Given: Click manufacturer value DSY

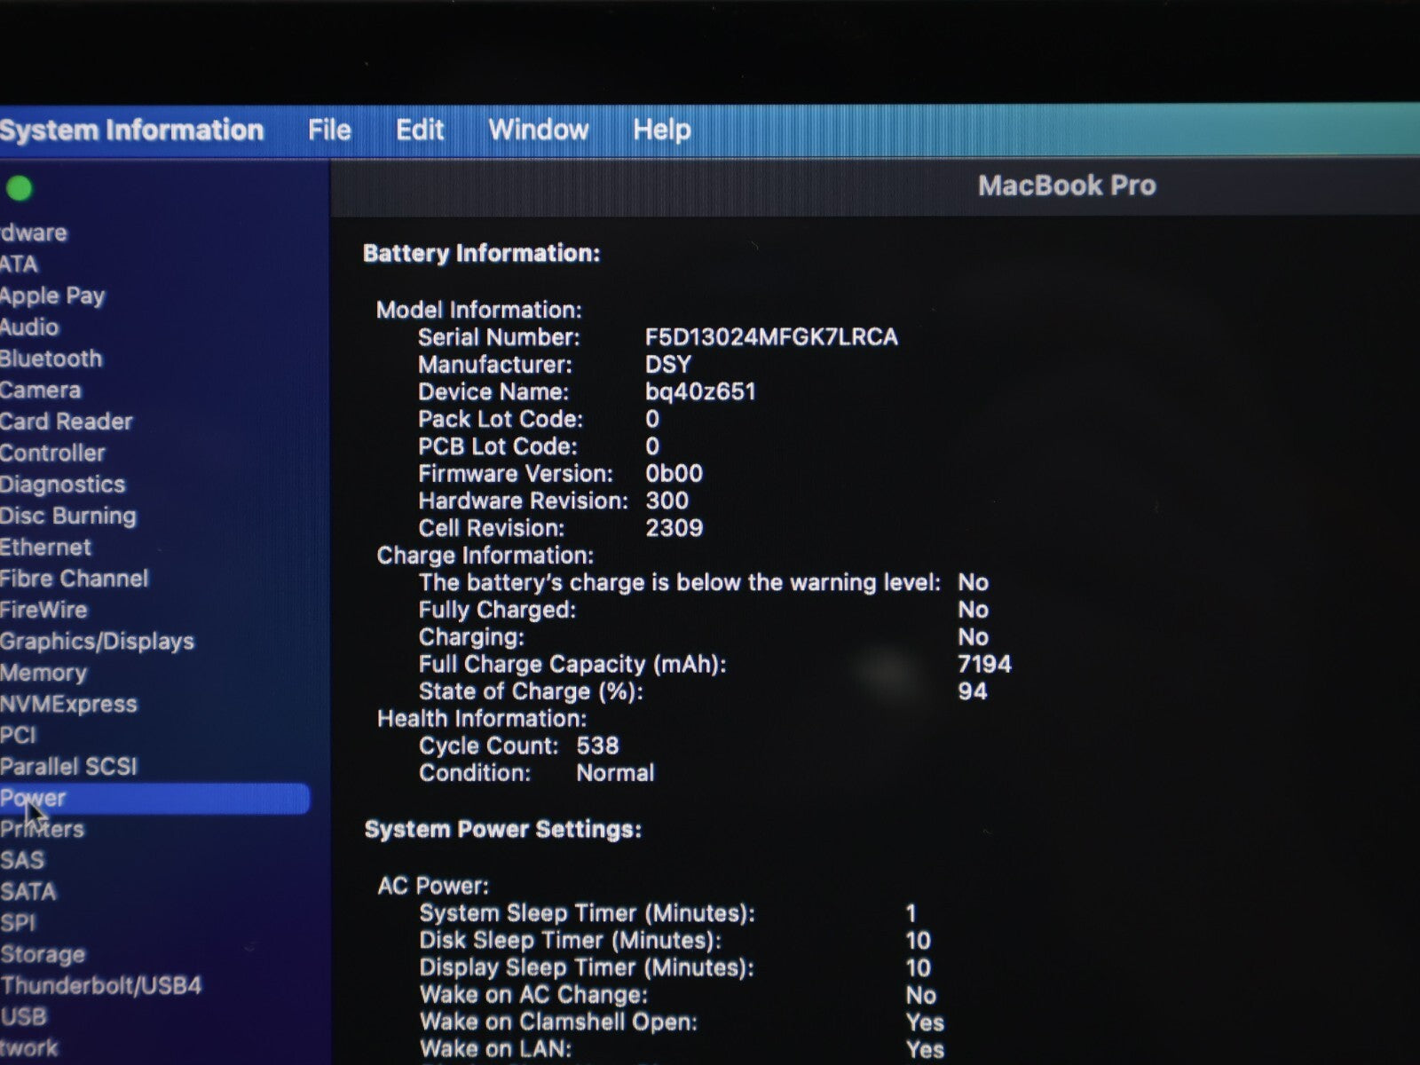Looking at the screenshot, I should [668, 365].
